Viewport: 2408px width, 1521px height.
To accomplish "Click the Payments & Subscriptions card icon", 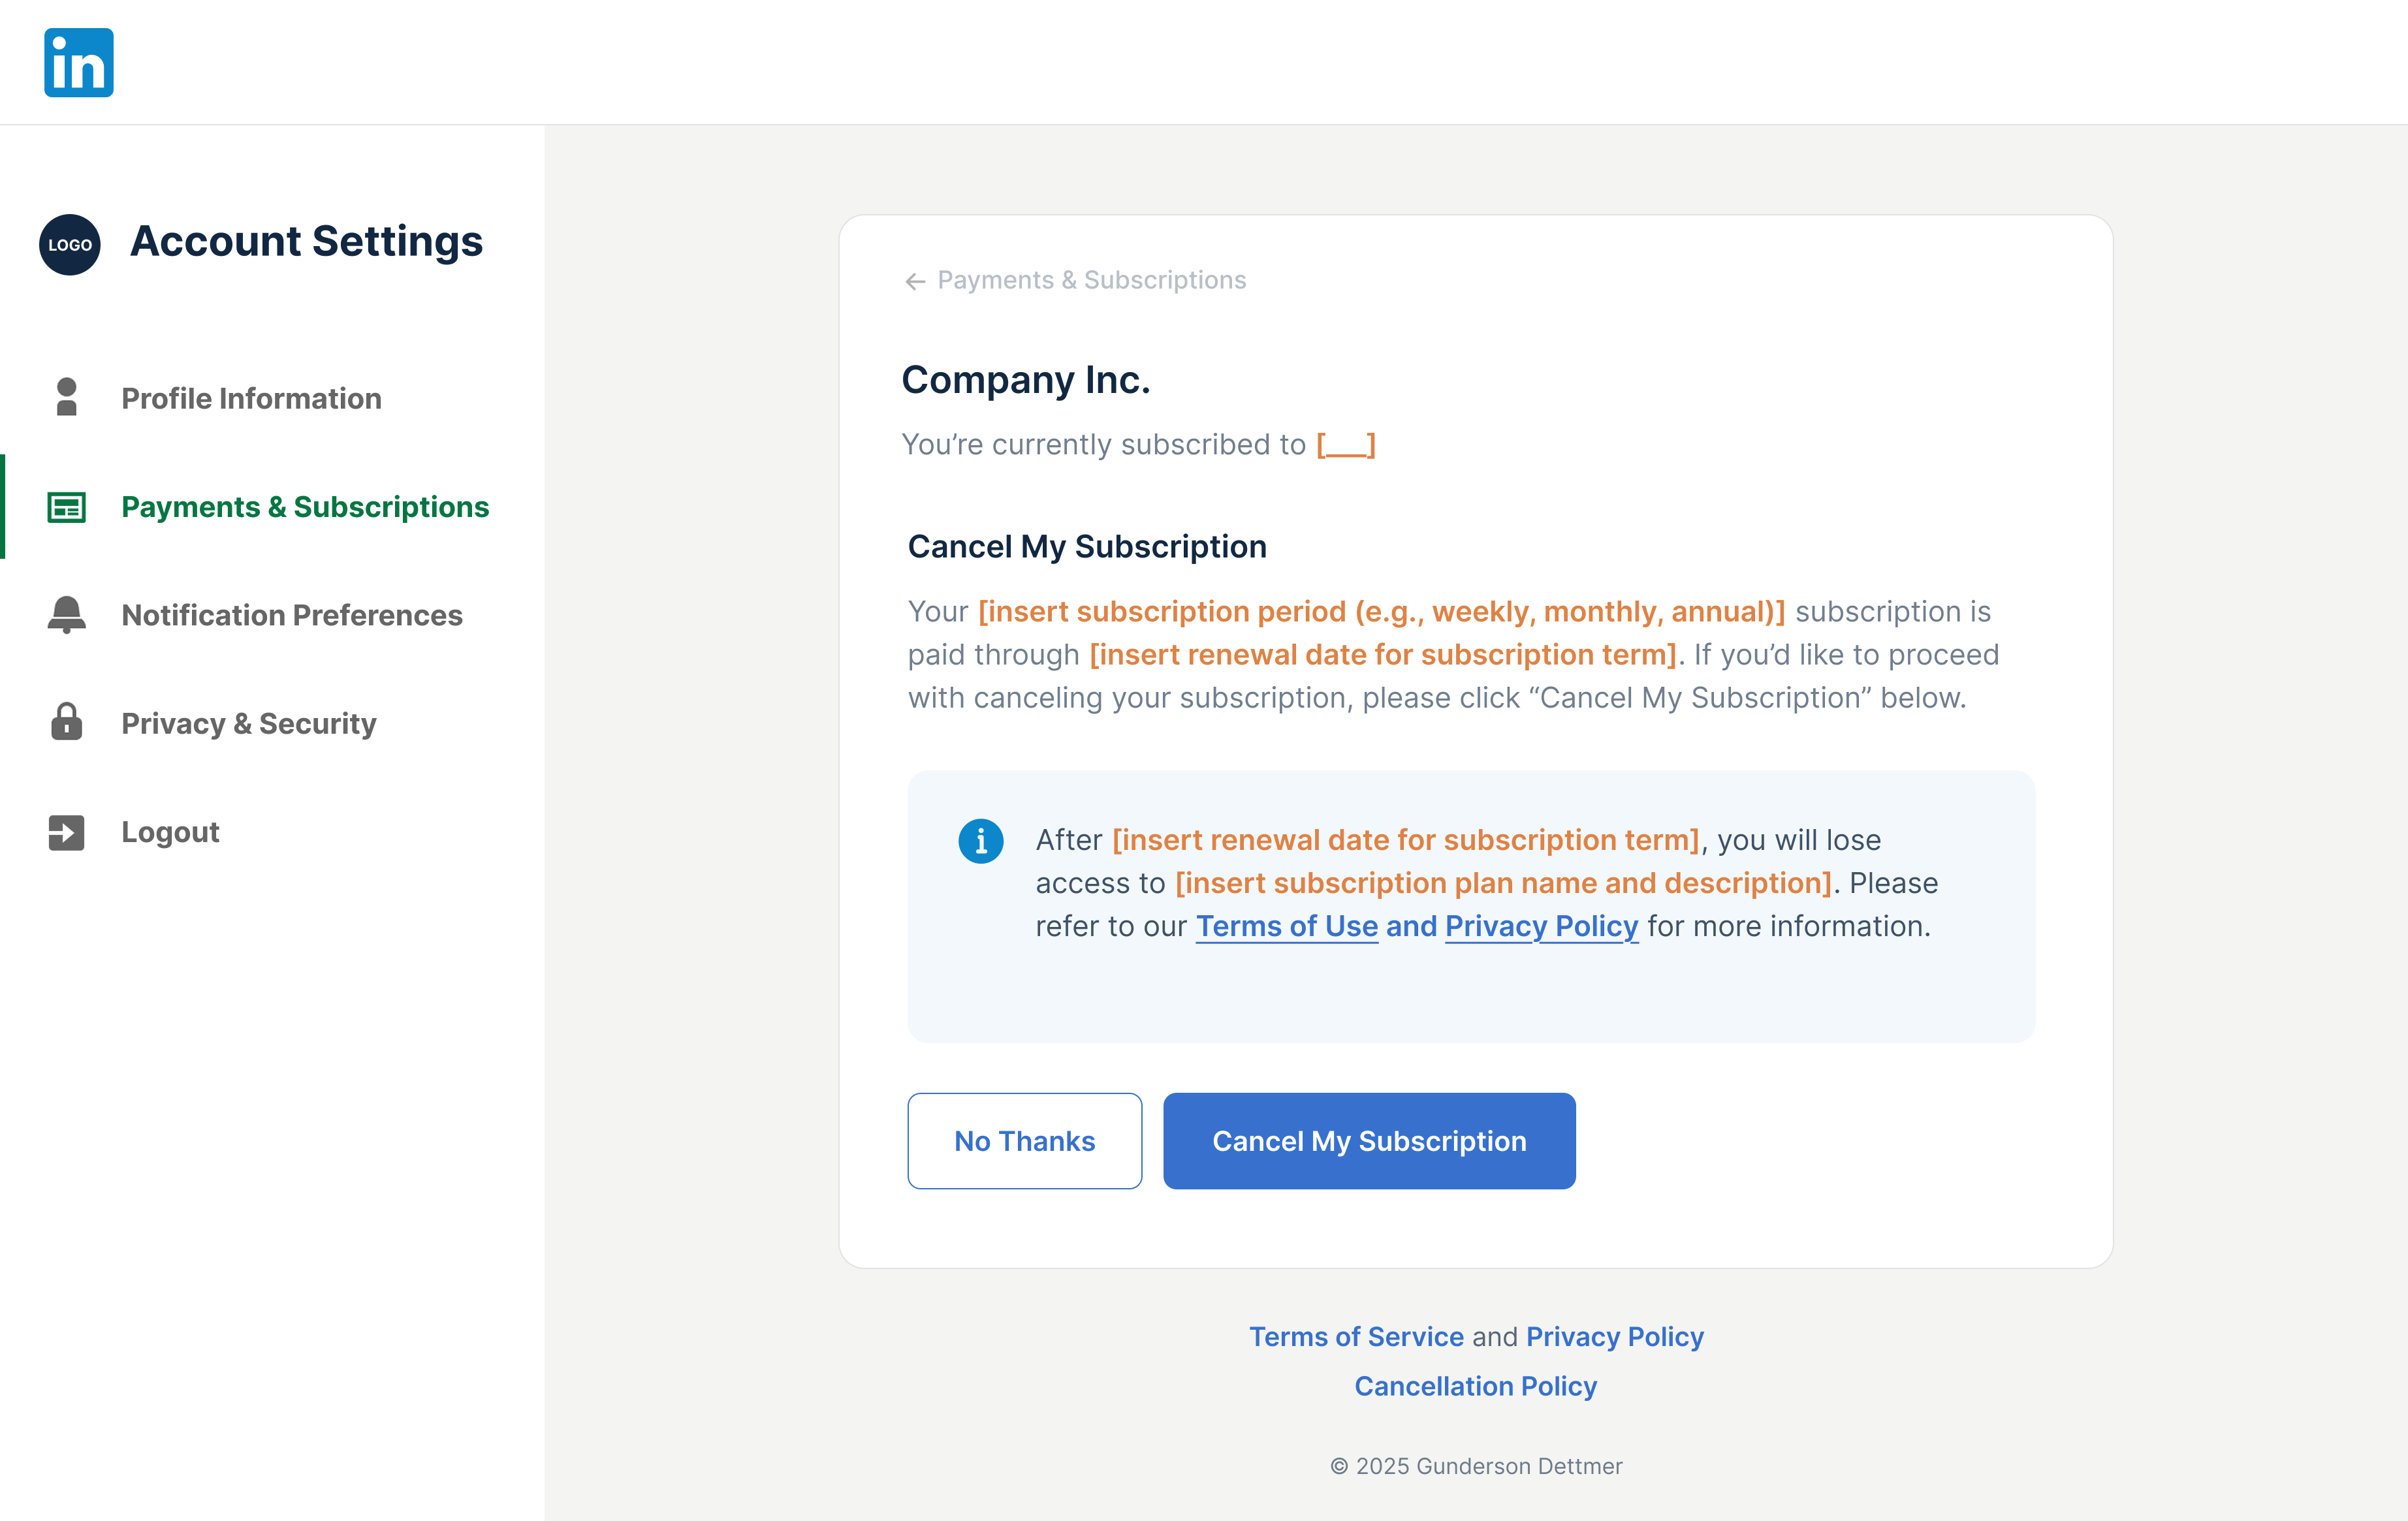I will (67, 507).
